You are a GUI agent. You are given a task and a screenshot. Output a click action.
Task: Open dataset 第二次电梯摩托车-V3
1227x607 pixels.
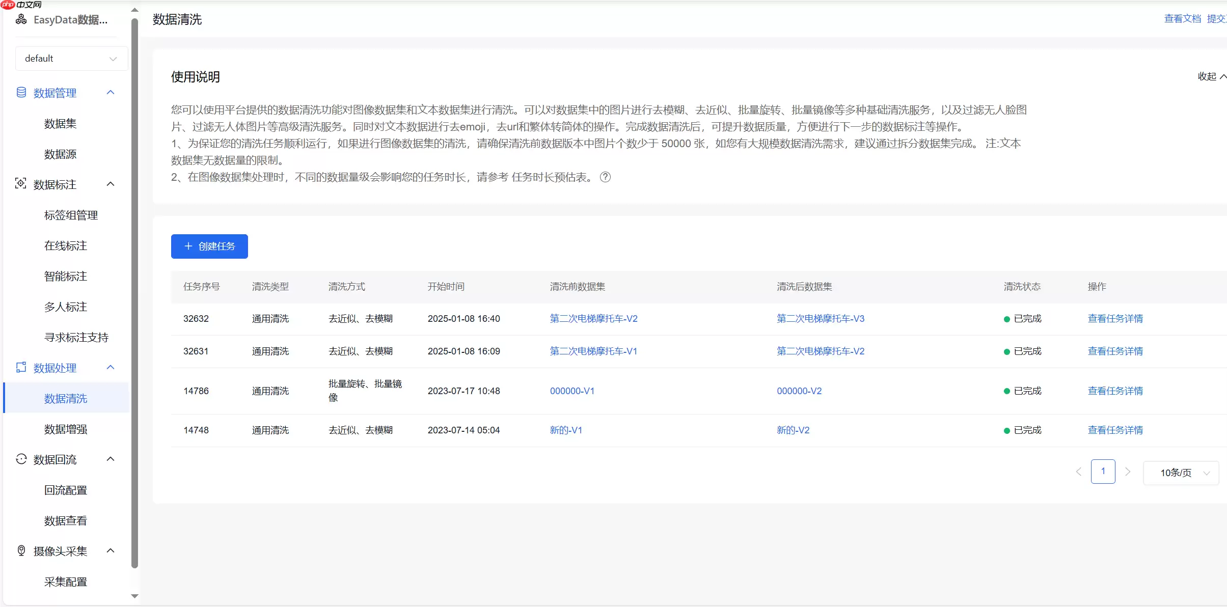(x=820, y=318)
